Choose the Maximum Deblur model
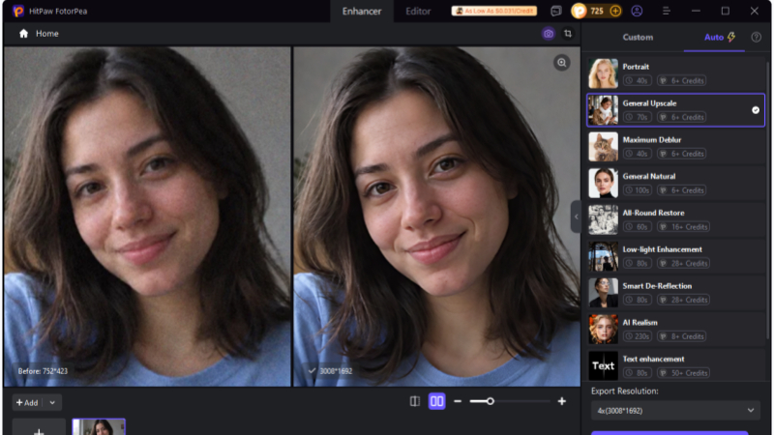The width and height of the screenshot is (774, 435). point(675,147)
